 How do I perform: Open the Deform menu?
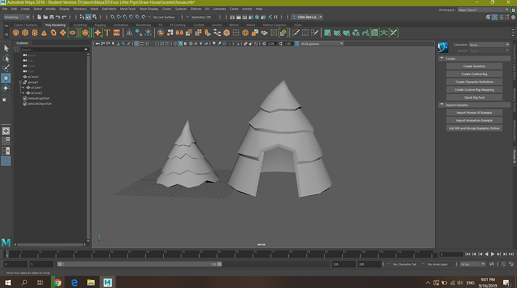tap(196, 9)
